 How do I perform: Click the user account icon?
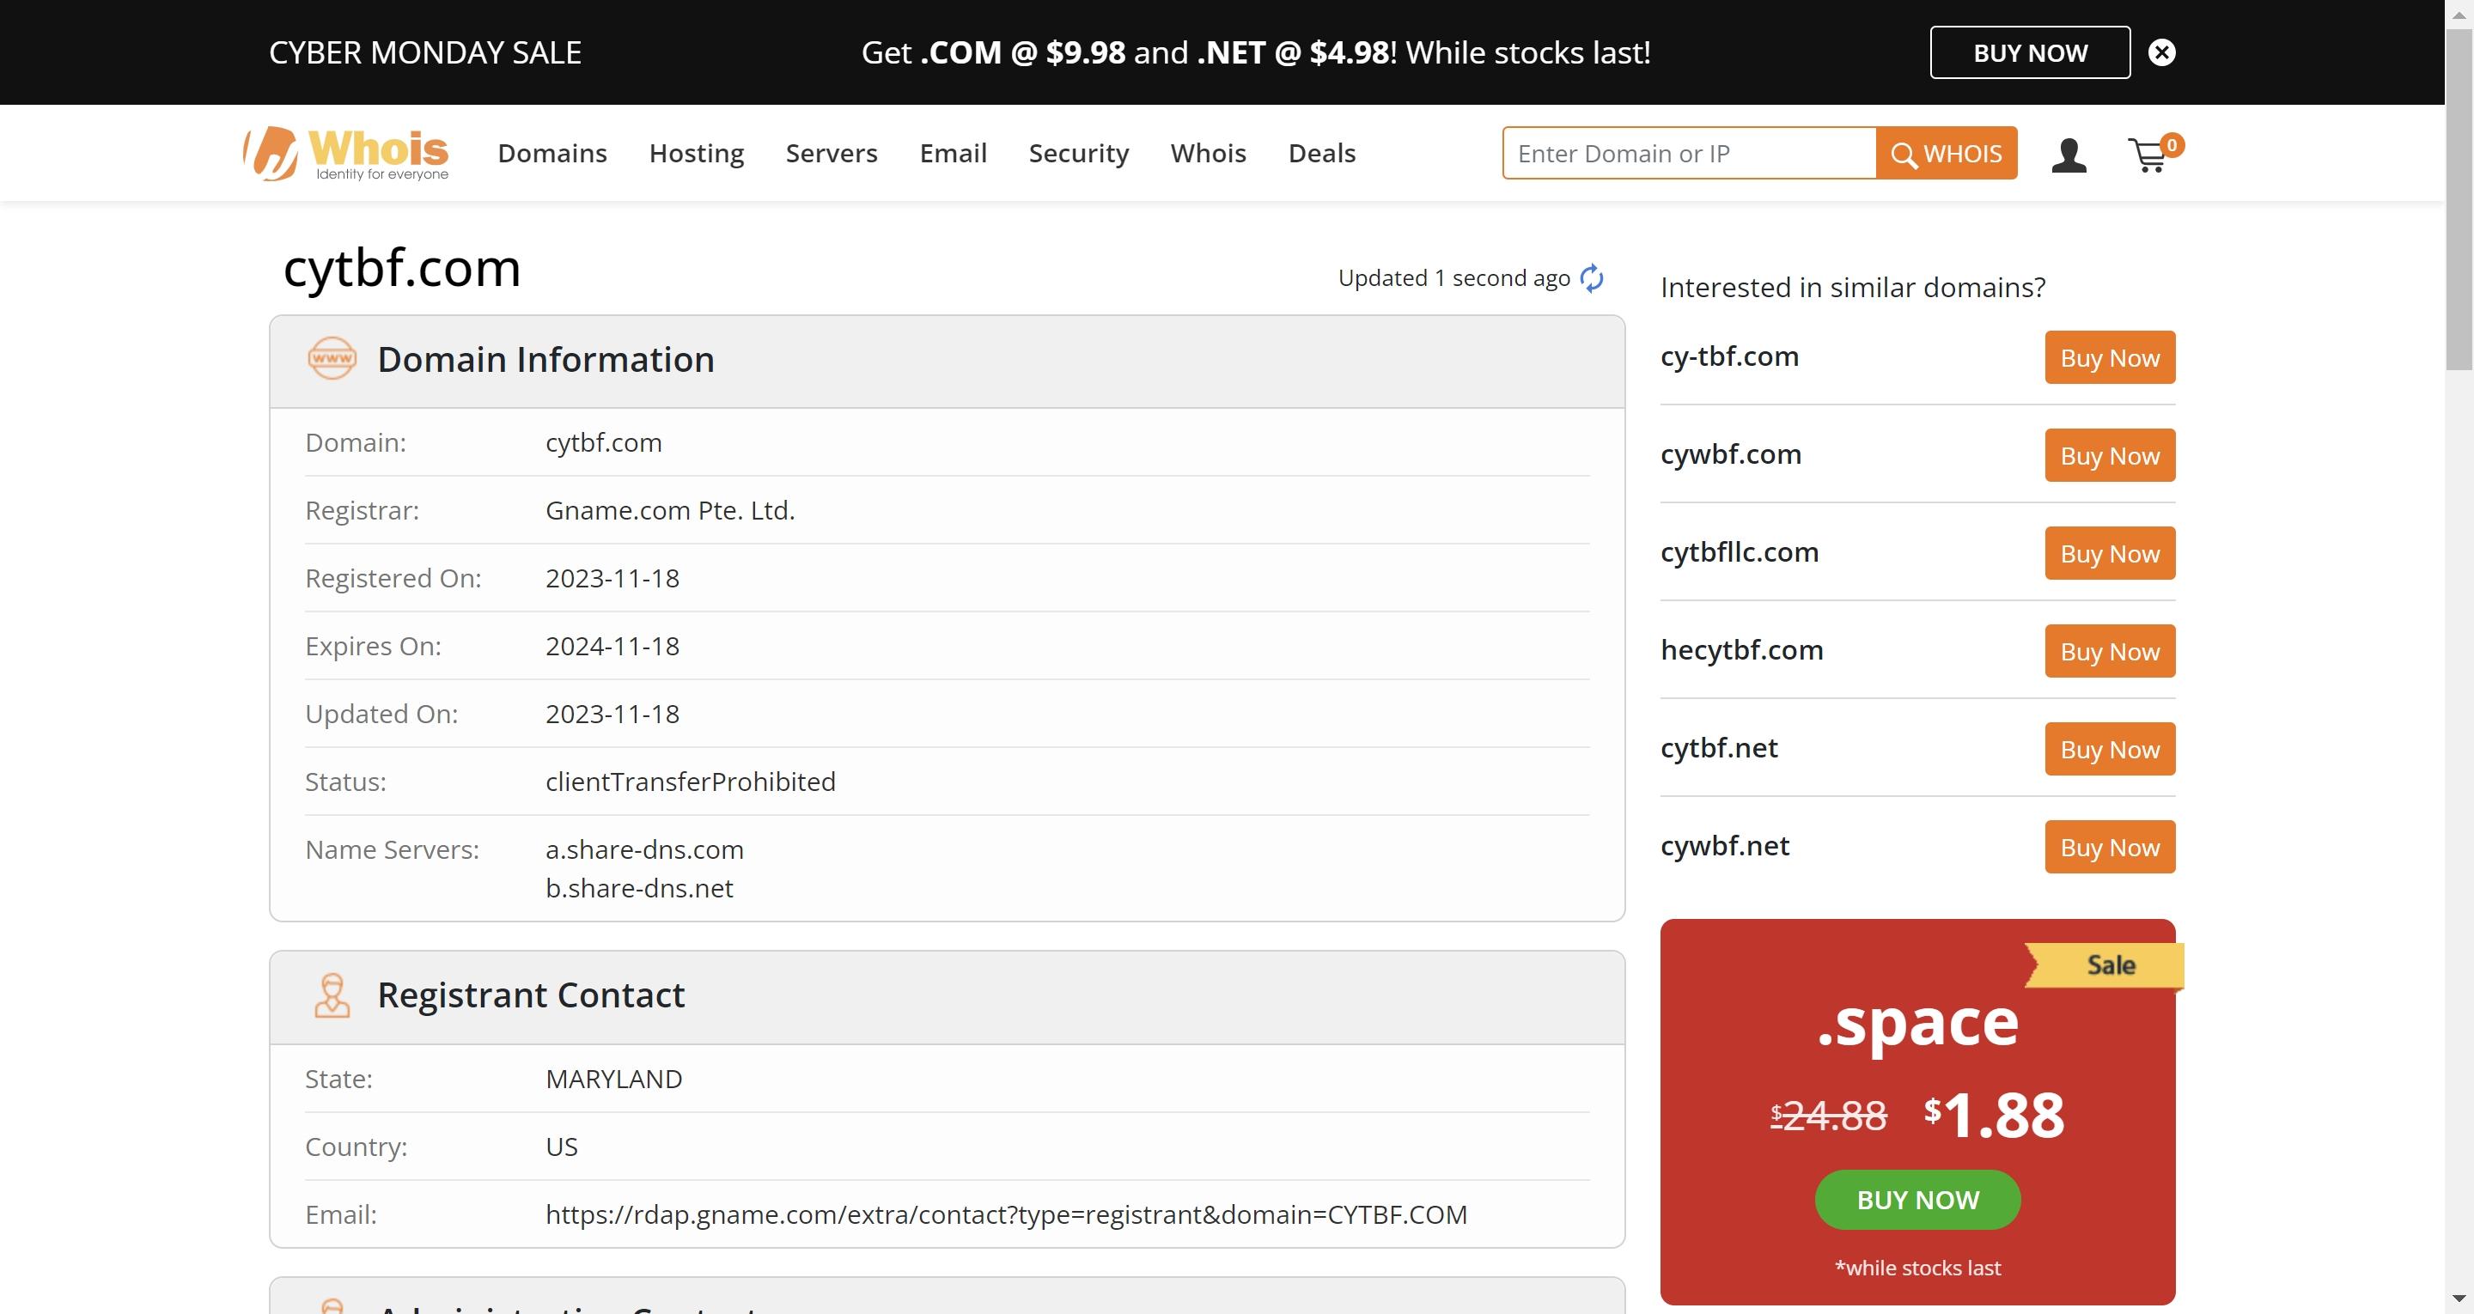[2070, 152]
